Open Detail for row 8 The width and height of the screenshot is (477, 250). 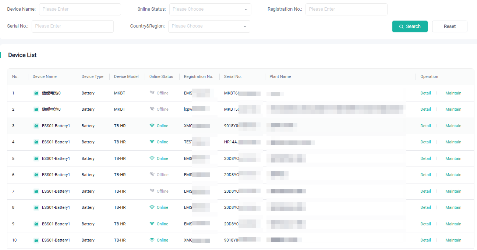(x=425, y=207)
